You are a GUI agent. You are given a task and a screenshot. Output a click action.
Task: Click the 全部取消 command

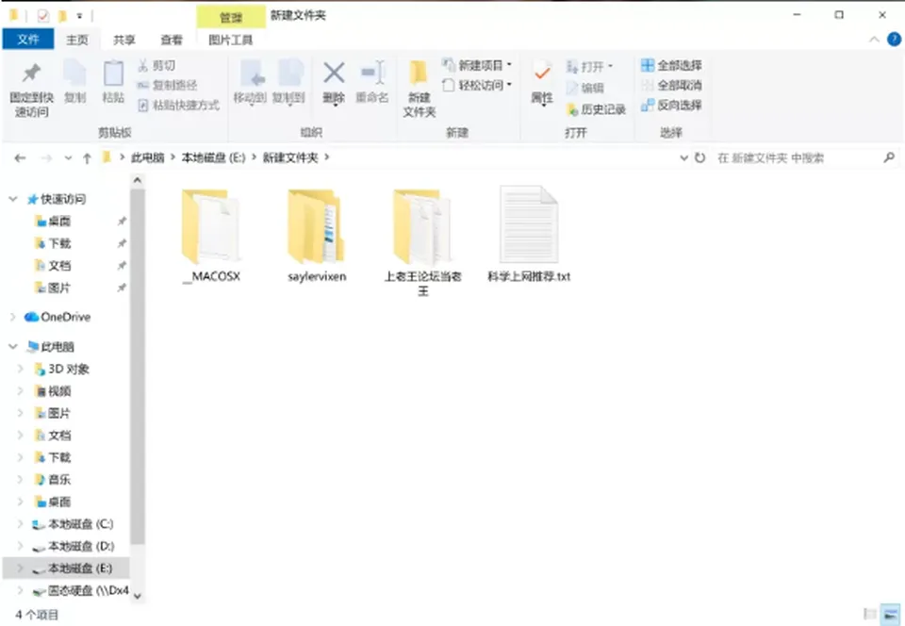click(x=671, y=86)
